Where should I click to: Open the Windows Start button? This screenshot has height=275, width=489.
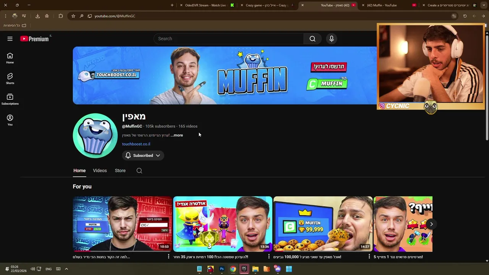coord(289,269)
